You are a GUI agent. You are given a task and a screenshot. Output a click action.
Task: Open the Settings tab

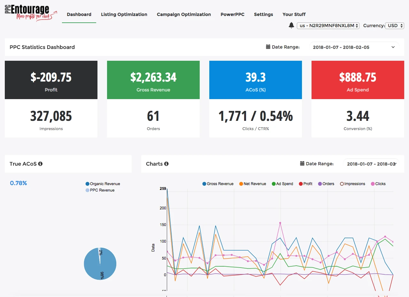(263, 14)
